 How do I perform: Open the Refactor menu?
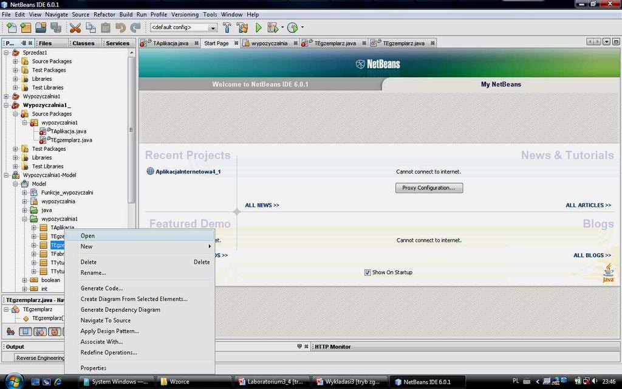[104, 15]
